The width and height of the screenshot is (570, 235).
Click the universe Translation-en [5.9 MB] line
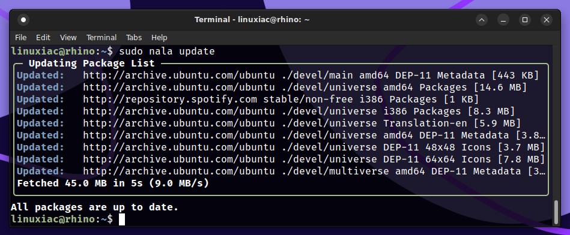click(x=269, y=123)
